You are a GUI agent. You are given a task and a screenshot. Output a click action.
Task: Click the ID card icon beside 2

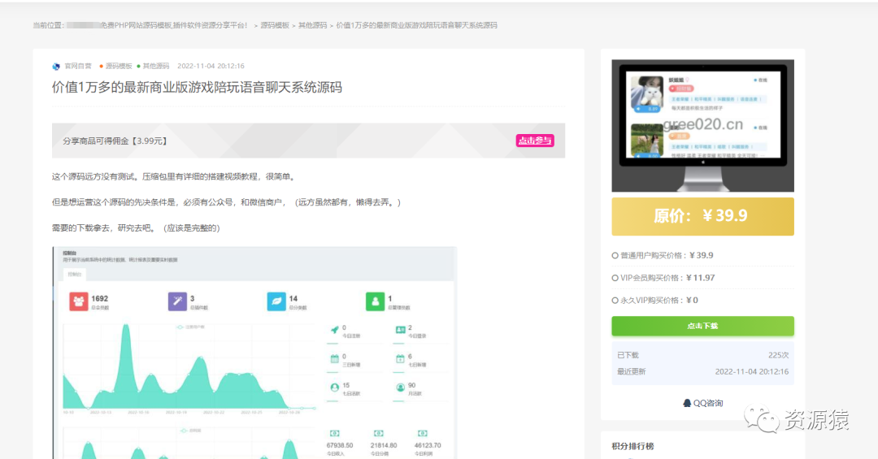click(x=400, y=331)
